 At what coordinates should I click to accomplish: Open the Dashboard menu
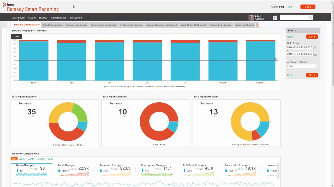coord(18,18)
